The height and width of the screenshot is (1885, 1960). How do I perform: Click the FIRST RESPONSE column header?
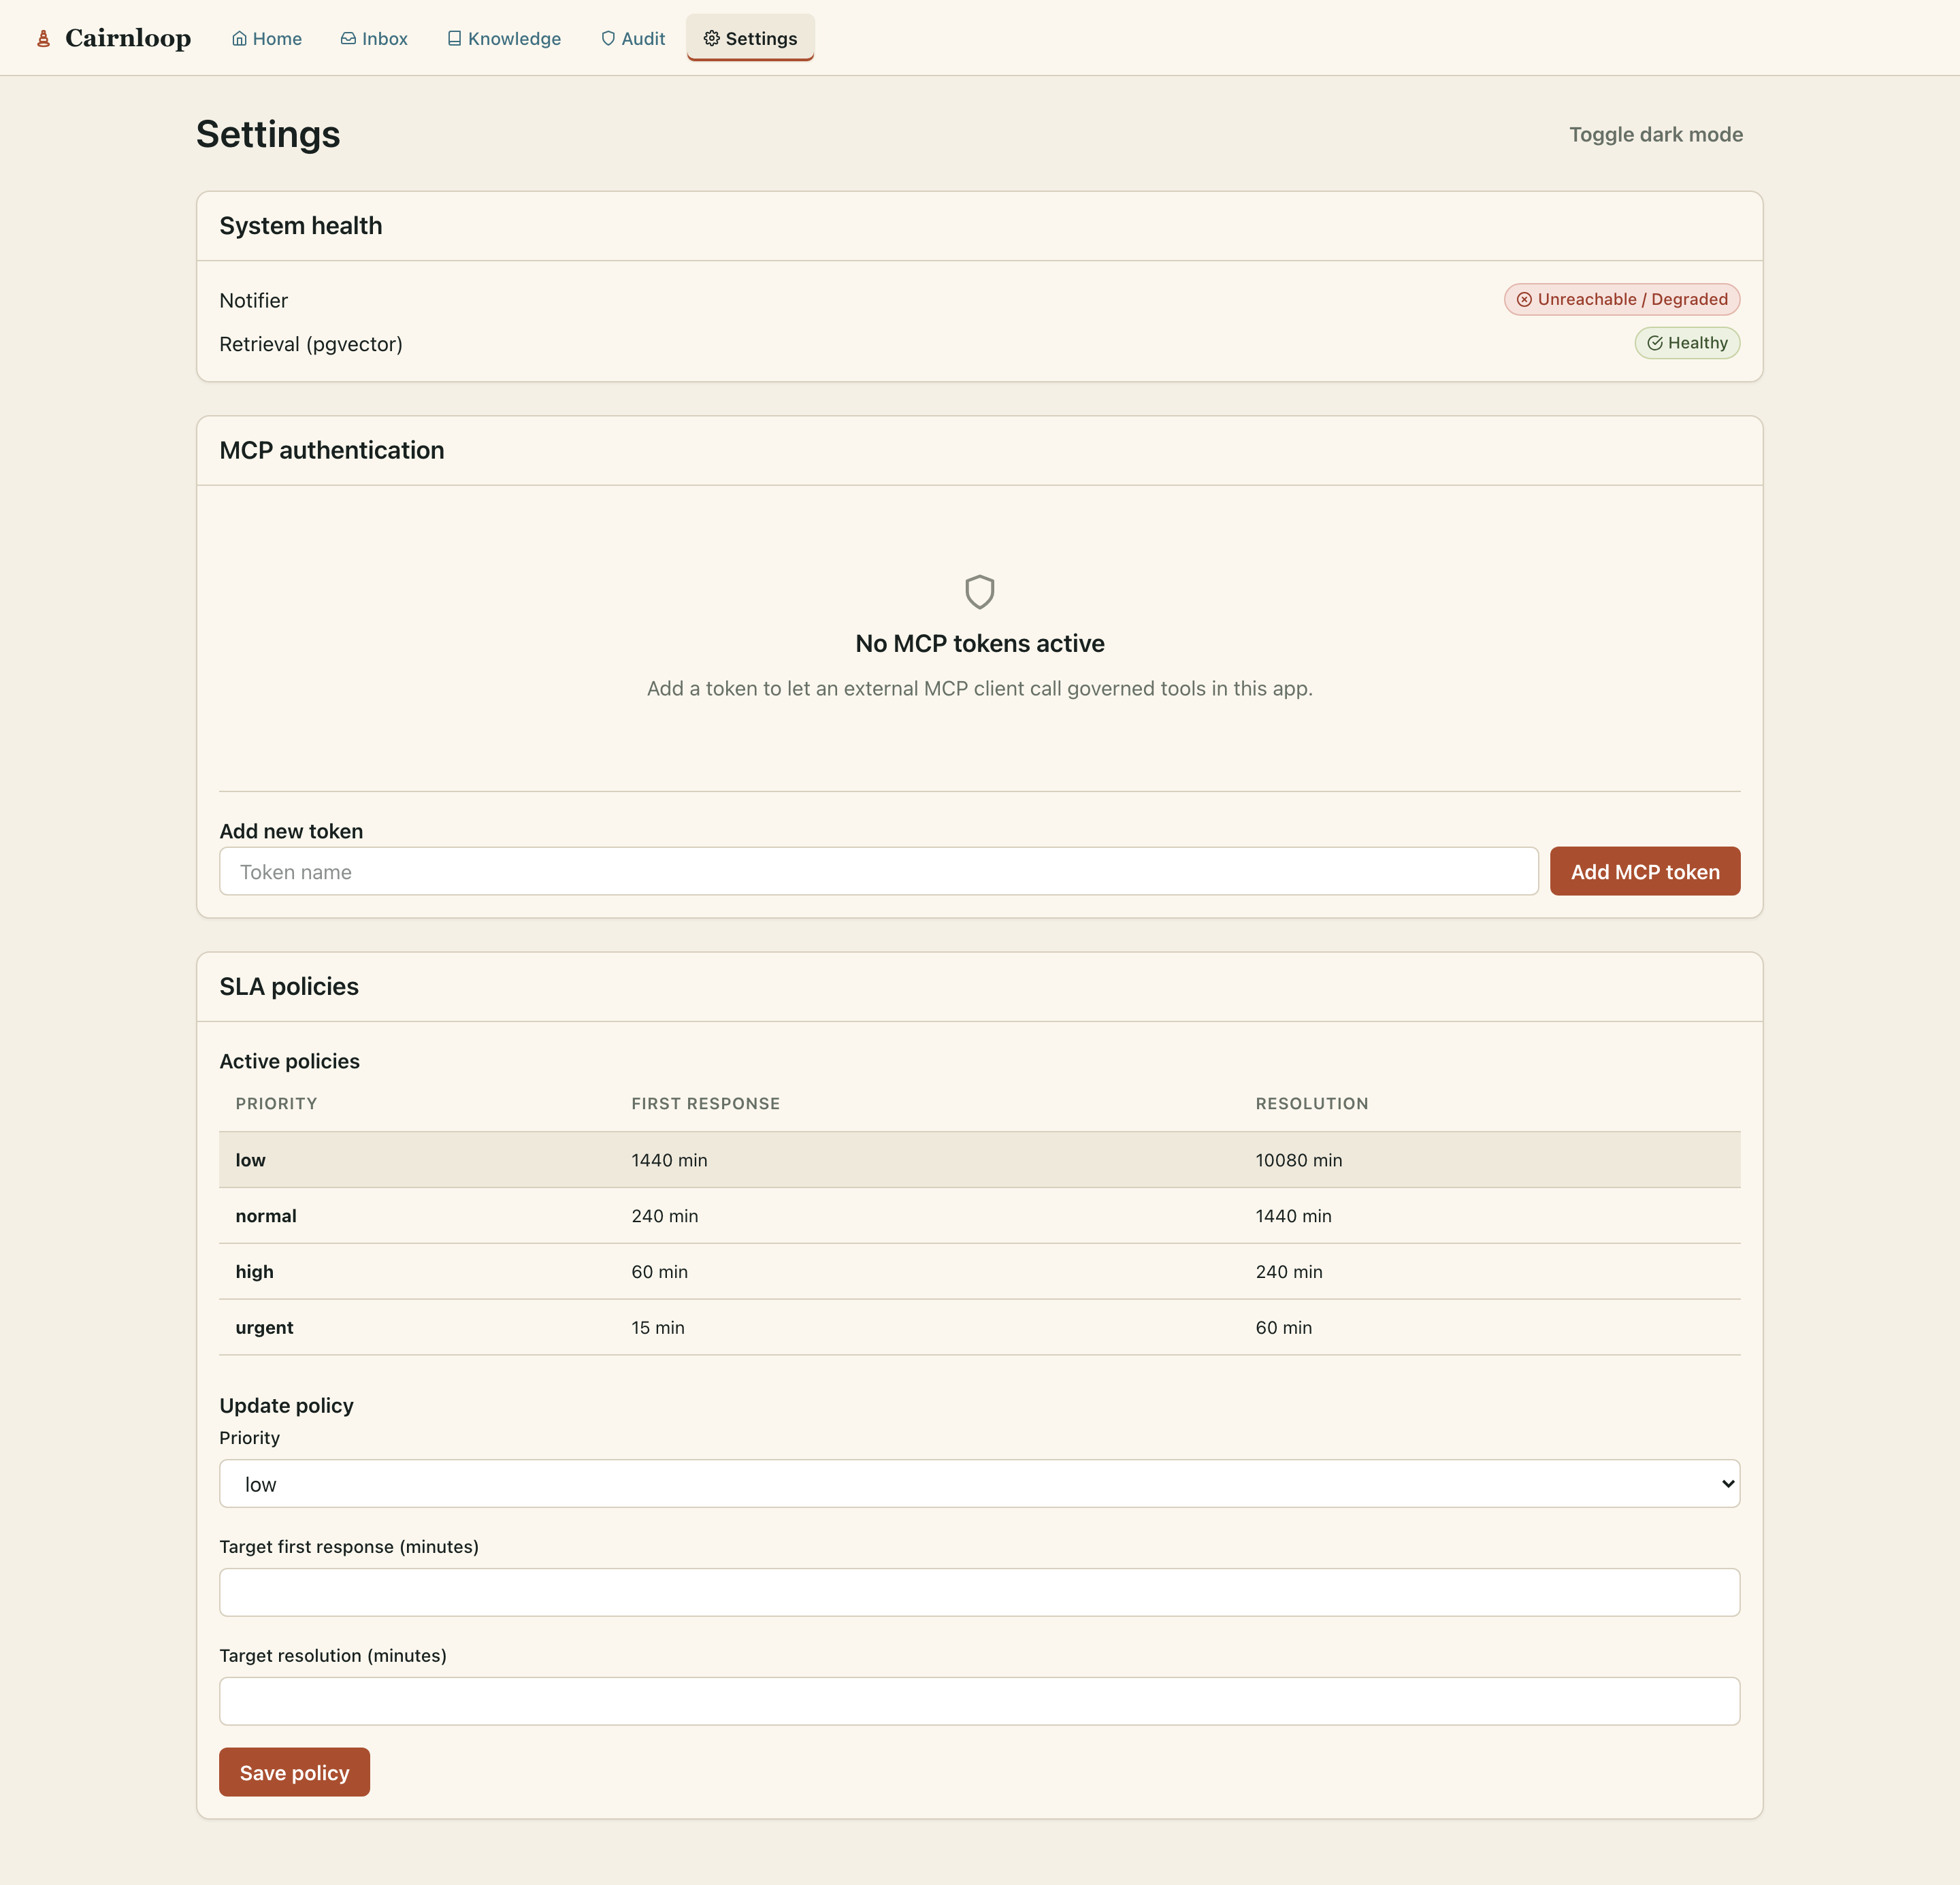pos(705,1103)
